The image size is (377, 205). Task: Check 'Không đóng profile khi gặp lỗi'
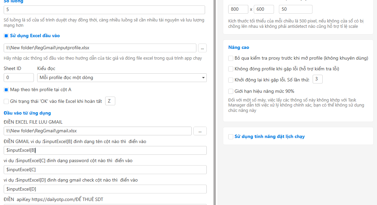pyautogui.click(x=231, y=69)
